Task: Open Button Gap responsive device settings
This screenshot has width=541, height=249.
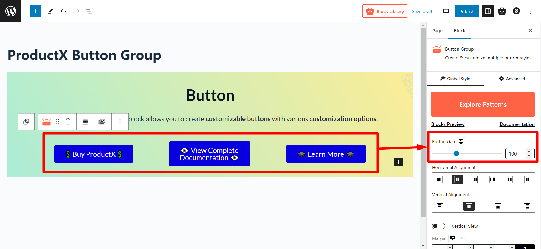Action: 461,141
